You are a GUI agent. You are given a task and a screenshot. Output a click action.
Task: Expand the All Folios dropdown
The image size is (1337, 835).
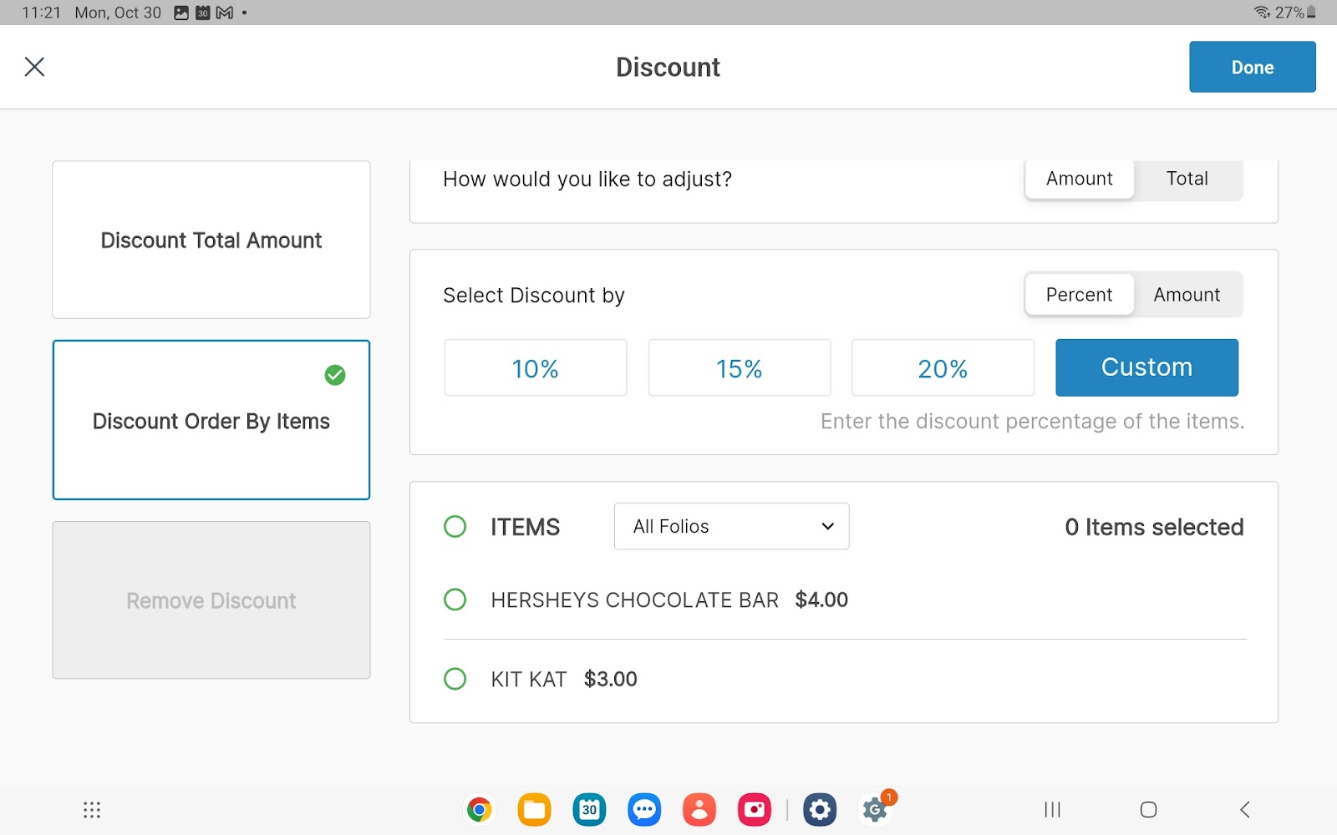point(731,526)
